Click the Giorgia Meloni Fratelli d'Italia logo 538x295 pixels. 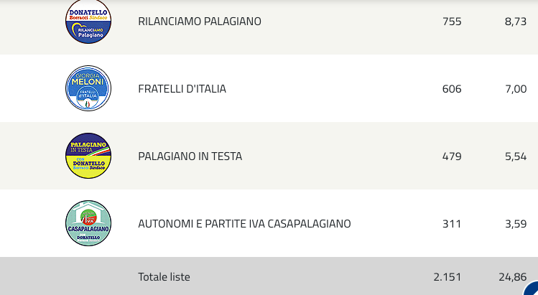click(88, 88)
